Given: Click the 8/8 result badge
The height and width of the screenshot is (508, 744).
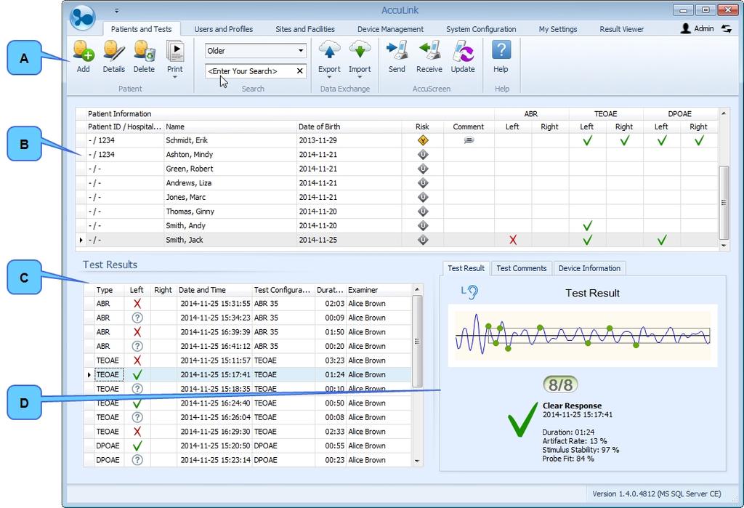Looking at the screenshot, I should point(560,384).
